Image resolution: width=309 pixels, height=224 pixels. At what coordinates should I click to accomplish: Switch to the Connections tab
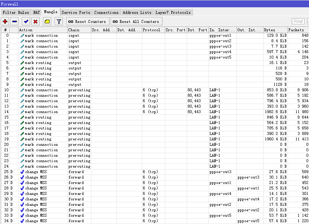point(106,12)
